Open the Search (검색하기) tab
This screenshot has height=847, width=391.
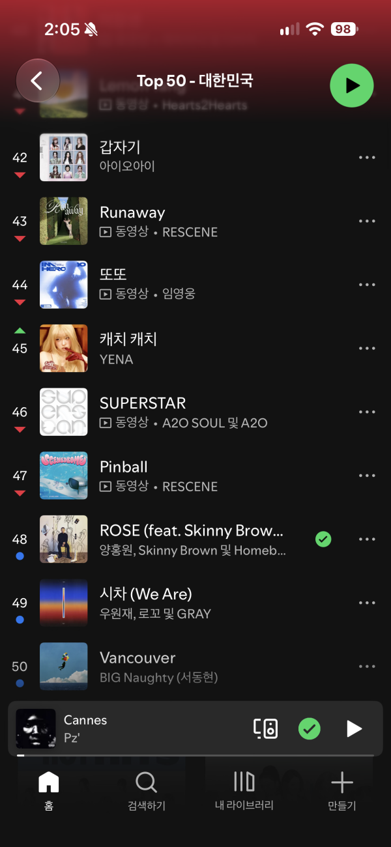click(x=147, y=790)
